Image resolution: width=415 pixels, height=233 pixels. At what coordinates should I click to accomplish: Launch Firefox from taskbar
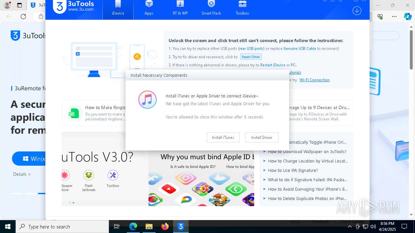coord(165,227)
